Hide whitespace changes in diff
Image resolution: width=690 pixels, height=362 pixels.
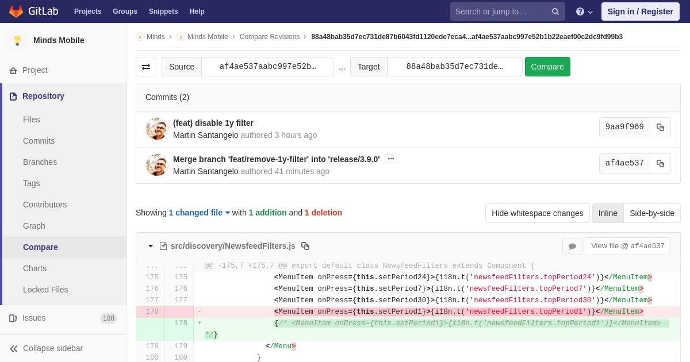pos(538,213)
